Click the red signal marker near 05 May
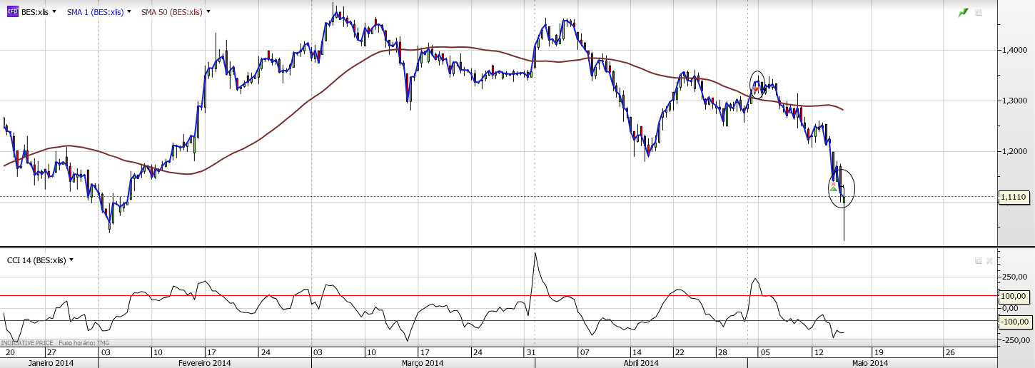The image size is (1035, 368). point(756,90)
